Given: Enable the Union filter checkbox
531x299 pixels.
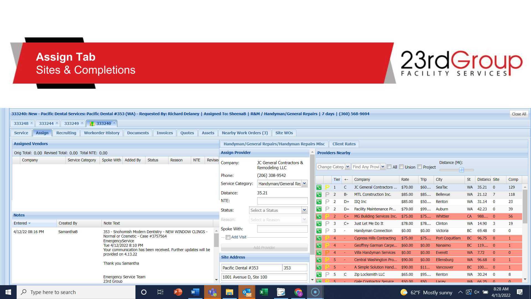Looking at the screenshot, I should [401, 167].
